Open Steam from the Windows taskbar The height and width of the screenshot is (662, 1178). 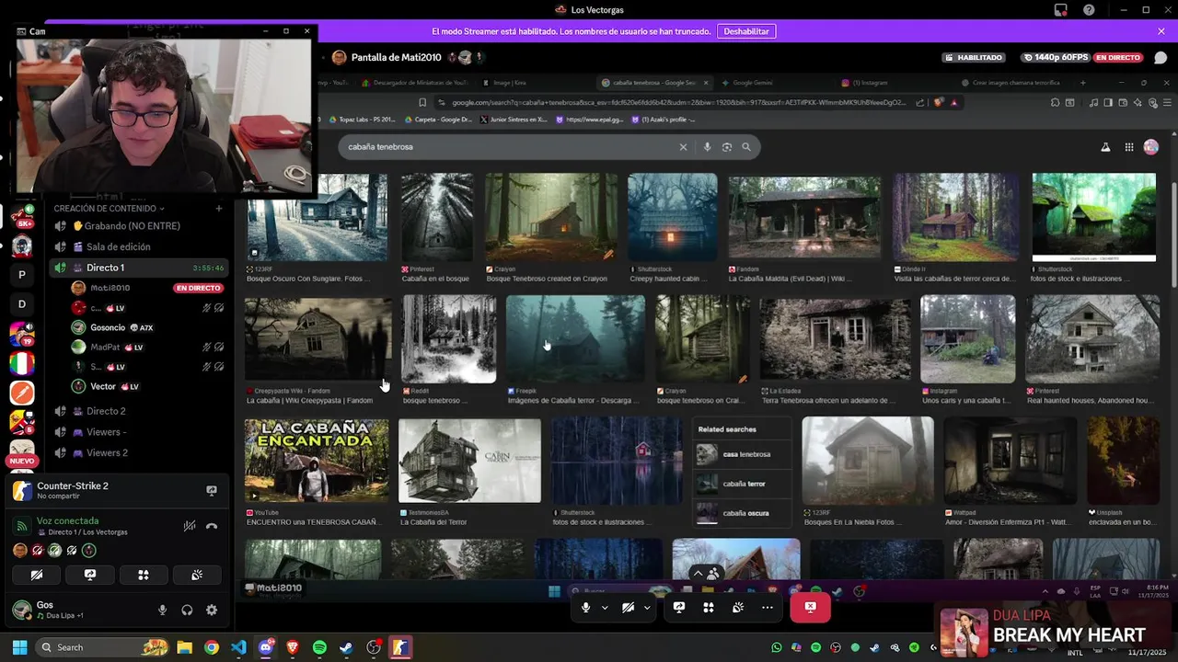[346, 647]
